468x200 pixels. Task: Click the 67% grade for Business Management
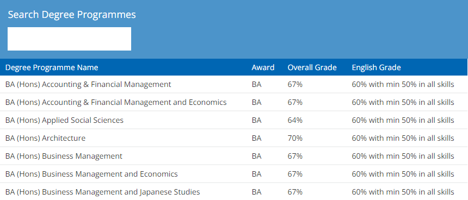[x=295, y=156]
